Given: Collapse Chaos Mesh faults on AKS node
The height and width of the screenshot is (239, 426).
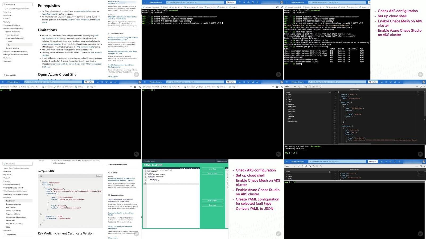Looking at the screenshot, I should (x=15, y=38).
